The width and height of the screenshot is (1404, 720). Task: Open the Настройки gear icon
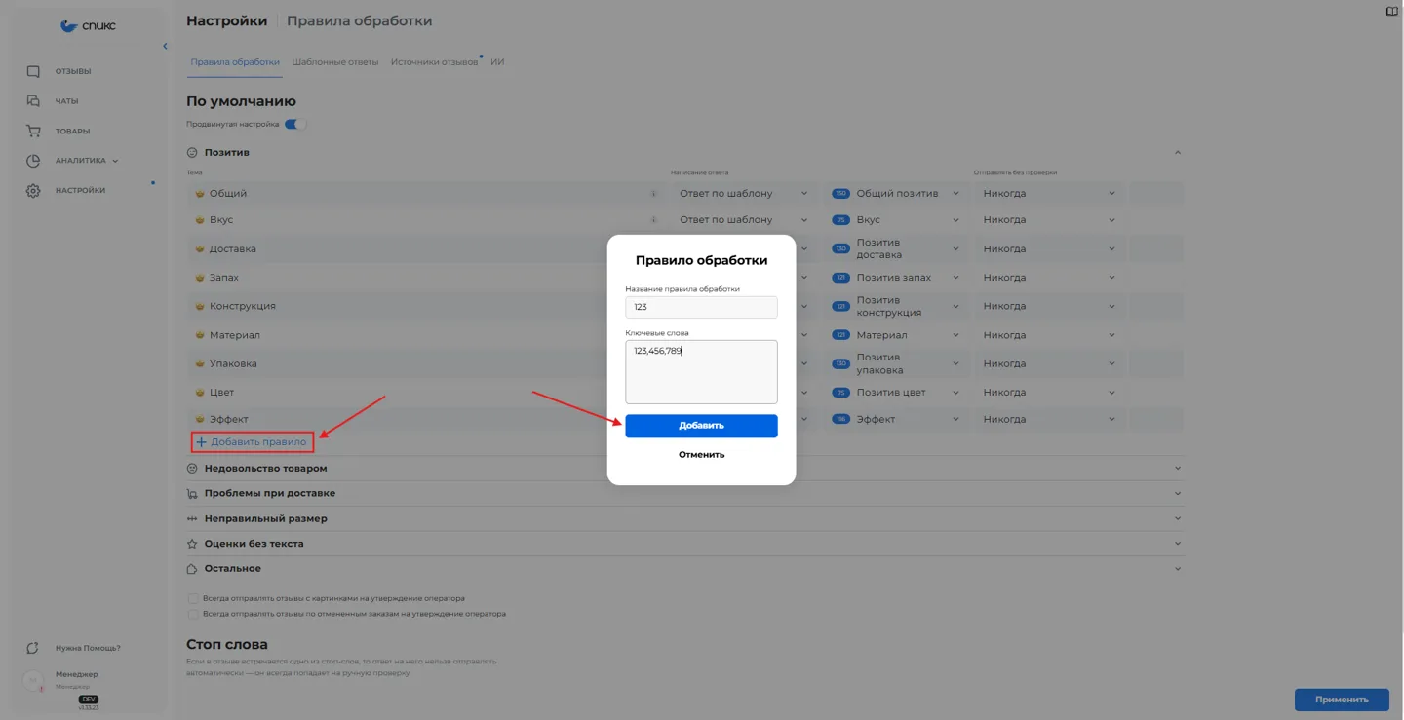(33, 191)
